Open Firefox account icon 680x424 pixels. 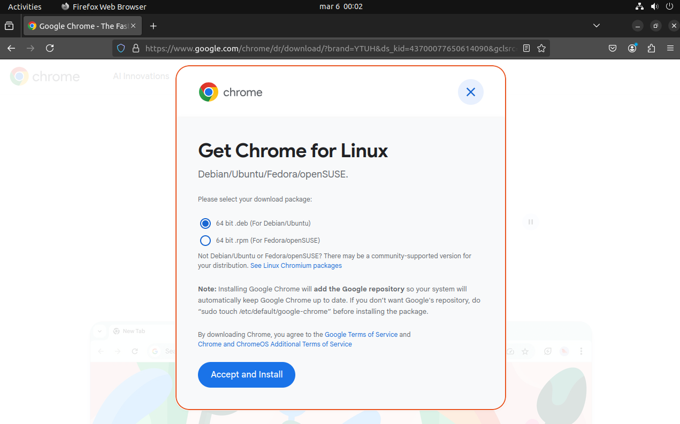(x=632, y=48)
